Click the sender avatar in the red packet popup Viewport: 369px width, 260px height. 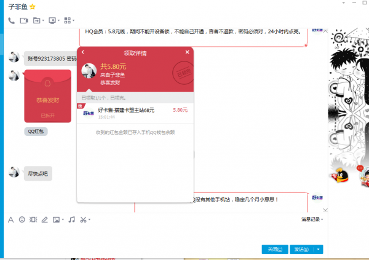point(89,71)
